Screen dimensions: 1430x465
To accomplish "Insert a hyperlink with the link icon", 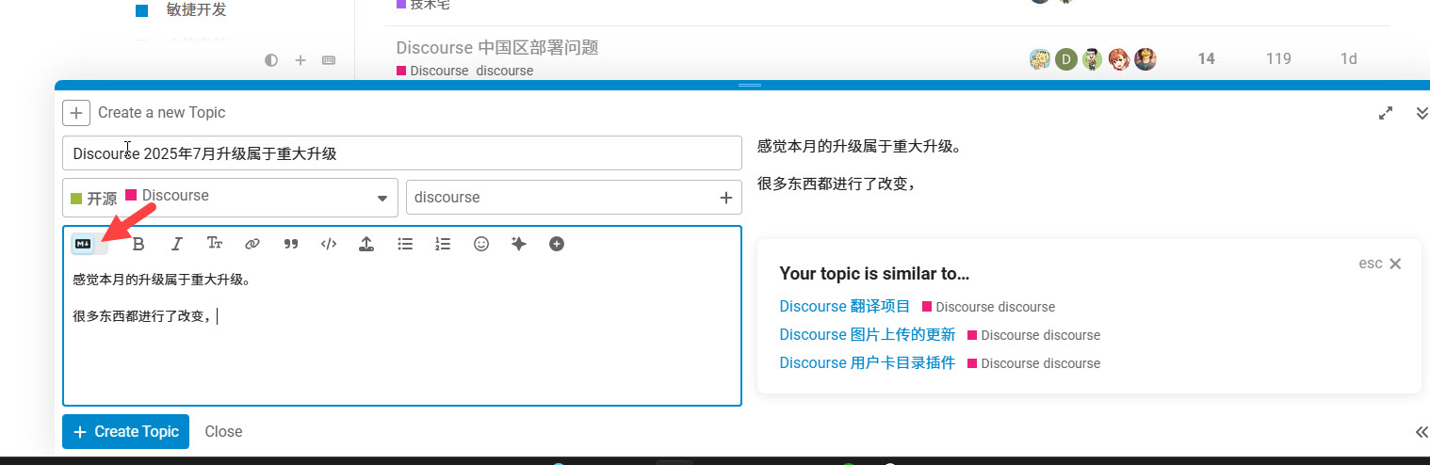I will tap(252, 245).
